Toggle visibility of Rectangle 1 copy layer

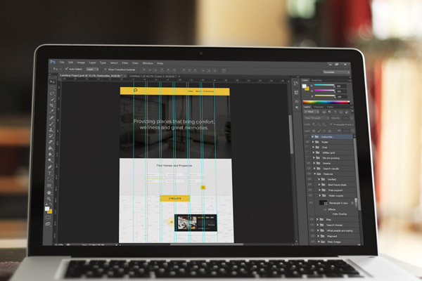coord(311,203)
